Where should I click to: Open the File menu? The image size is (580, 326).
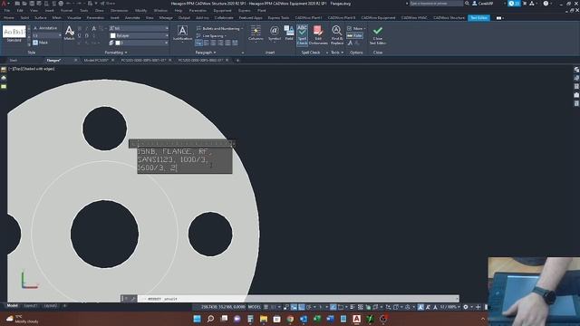7,10
